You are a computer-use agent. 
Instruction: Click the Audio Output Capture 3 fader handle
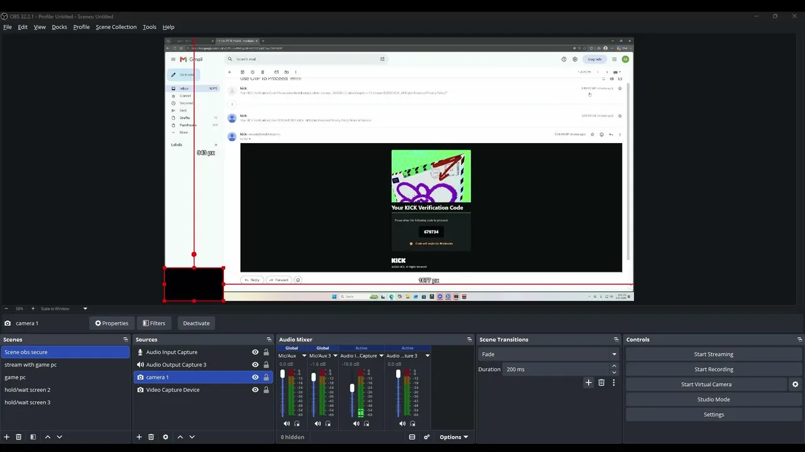[x=398, y=374]
